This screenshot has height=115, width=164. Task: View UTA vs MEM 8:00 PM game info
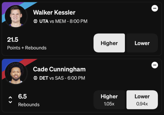tap(63, 21)
